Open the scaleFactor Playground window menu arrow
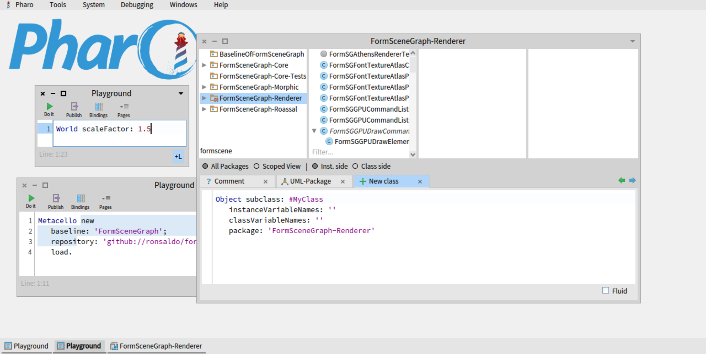Viewport: 706px width, 354px height. coord(181,94)
